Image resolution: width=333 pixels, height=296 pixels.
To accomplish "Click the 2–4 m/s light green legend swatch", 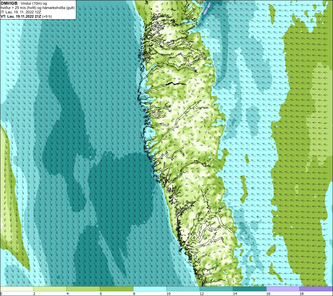I will [x=50, y=289].
